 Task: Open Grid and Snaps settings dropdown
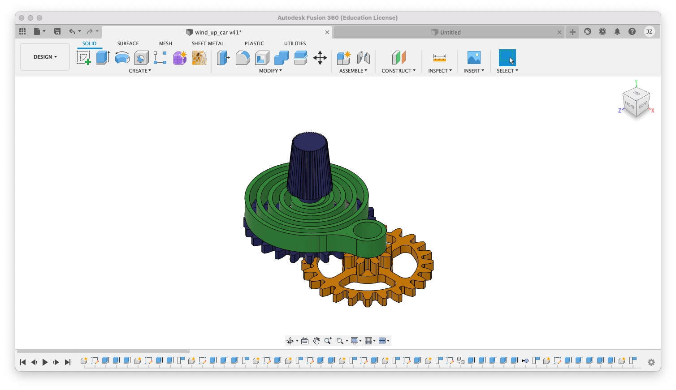[x=370, y=341]
